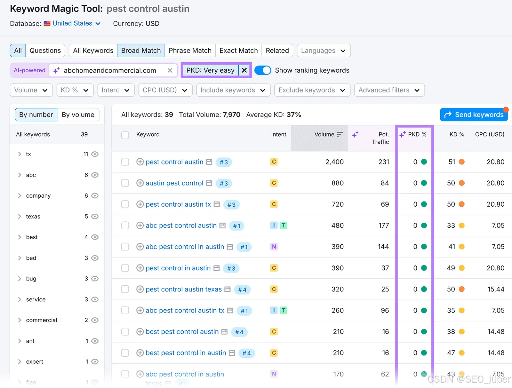Open SERP icon for austin pest control
This screenshot has height=388, width=512.
(209, 183)
